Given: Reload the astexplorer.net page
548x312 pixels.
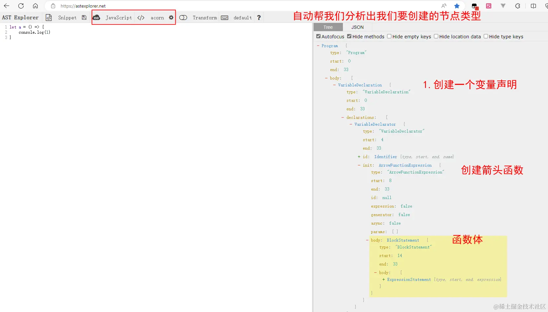Looking at the screenshot, I should point(21,6).
